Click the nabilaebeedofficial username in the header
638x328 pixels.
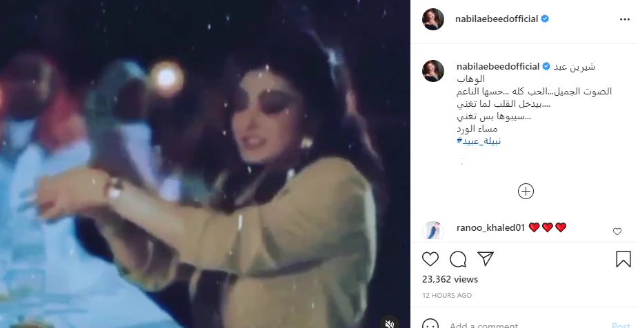[x=497, y=19]
